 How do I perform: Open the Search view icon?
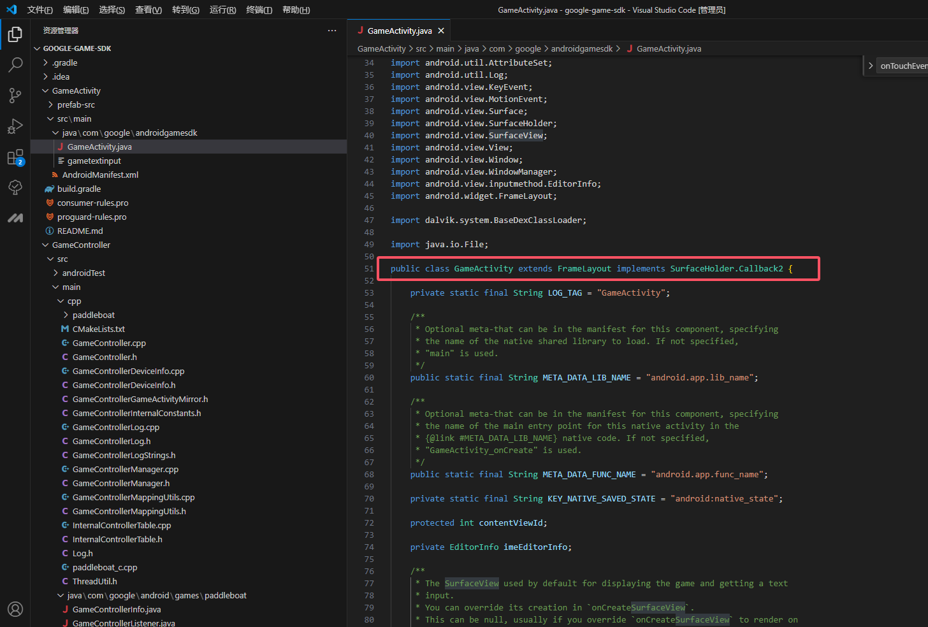[x=15, y=65]
